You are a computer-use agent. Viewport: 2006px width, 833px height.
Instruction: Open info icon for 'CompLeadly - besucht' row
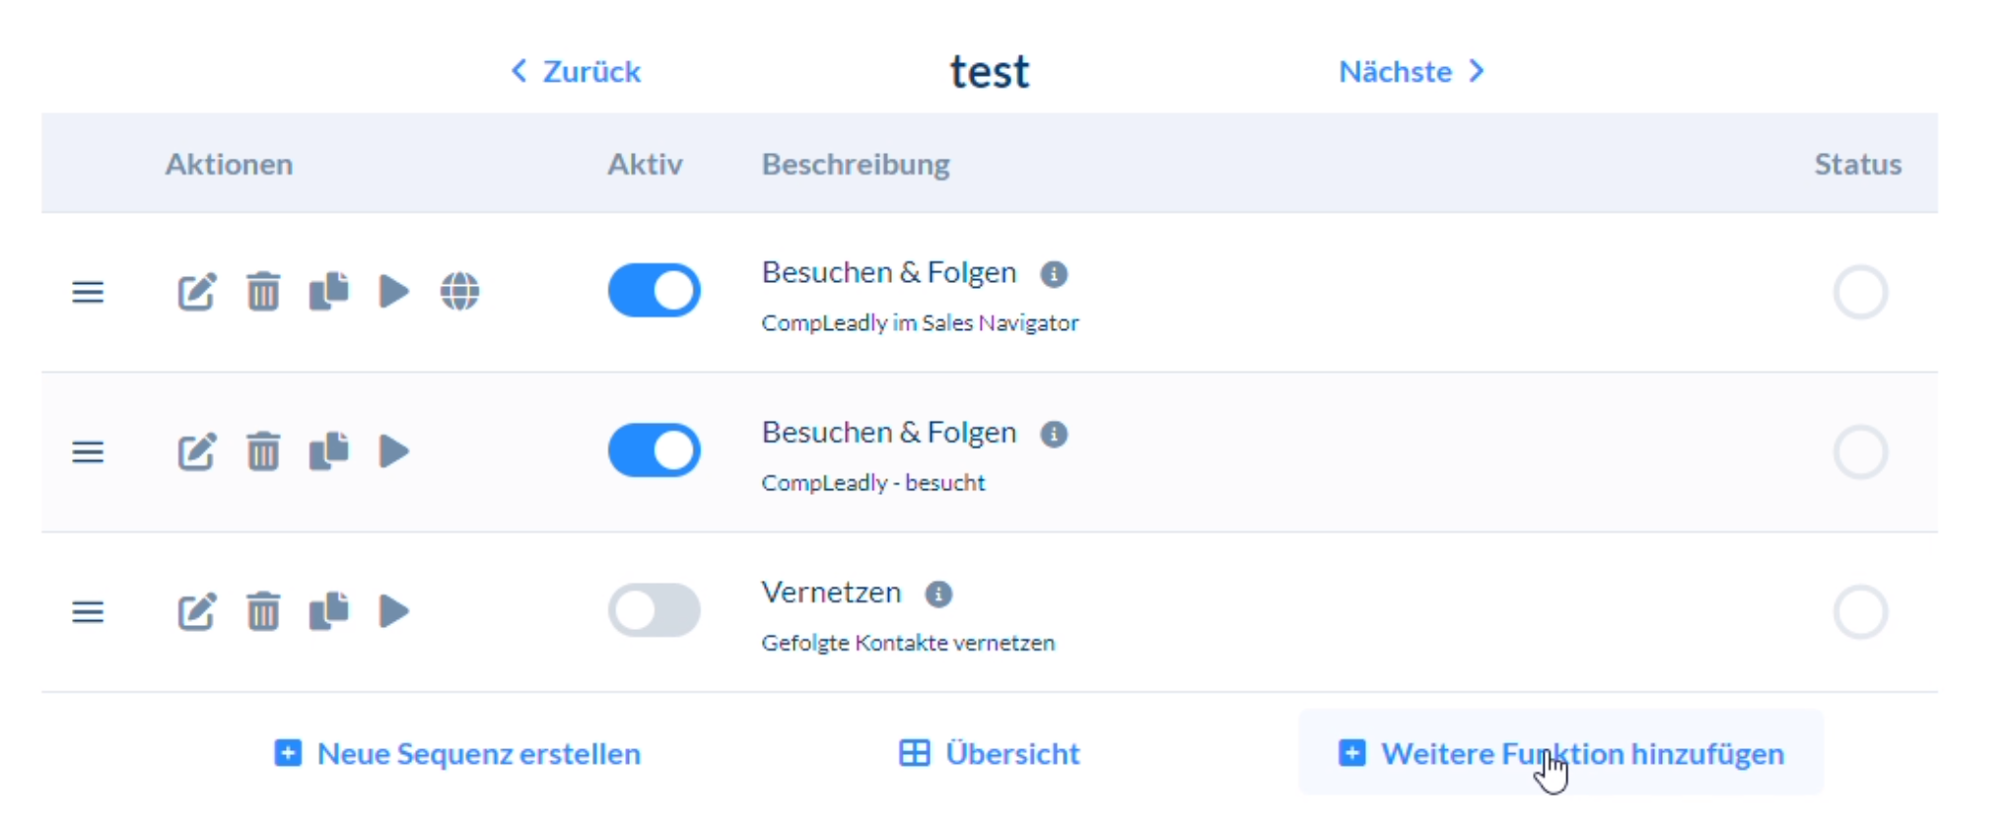pyautogui.click(x=1054, y=435)
